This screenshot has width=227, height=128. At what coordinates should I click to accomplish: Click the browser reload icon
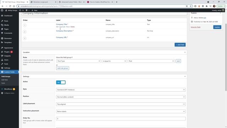pos(10,6)
